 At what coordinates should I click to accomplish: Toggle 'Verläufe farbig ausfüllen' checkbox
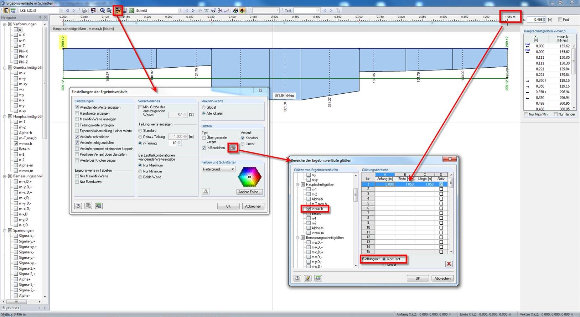click(77, 142)
